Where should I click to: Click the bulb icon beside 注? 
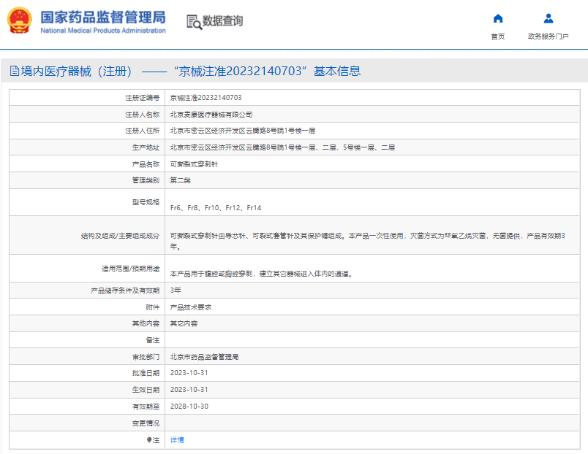[x=149, y=440]
